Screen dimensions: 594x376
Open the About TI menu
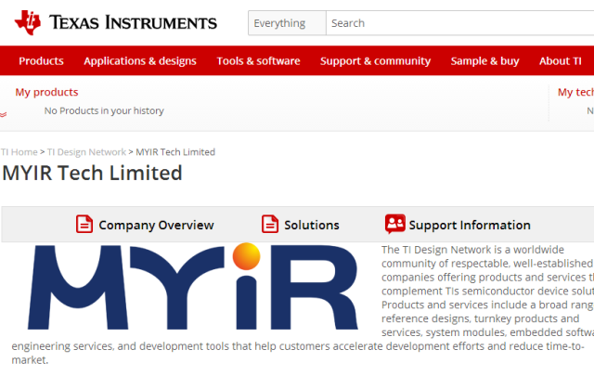tap(561, 61)
